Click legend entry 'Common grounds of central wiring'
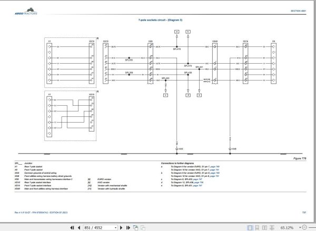Viewport: 316px width, 231px height. [x=41, y=173]
